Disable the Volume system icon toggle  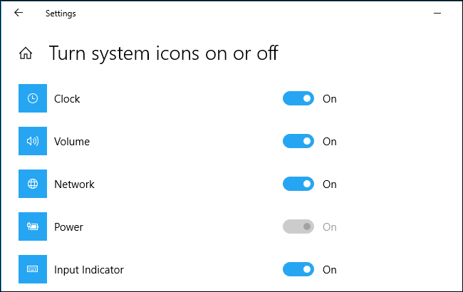[x=298, y=142]
